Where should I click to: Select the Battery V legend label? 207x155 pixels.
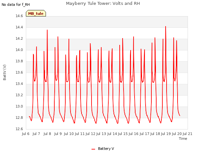click(106, 149)
